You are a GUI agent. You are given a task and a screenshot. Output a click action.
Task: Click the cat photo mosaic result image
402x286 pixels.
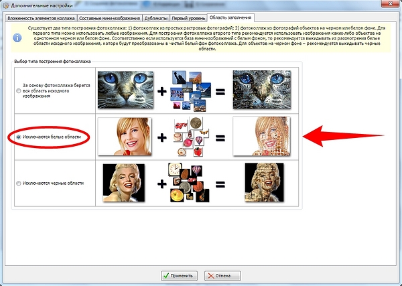coord(262,90)
